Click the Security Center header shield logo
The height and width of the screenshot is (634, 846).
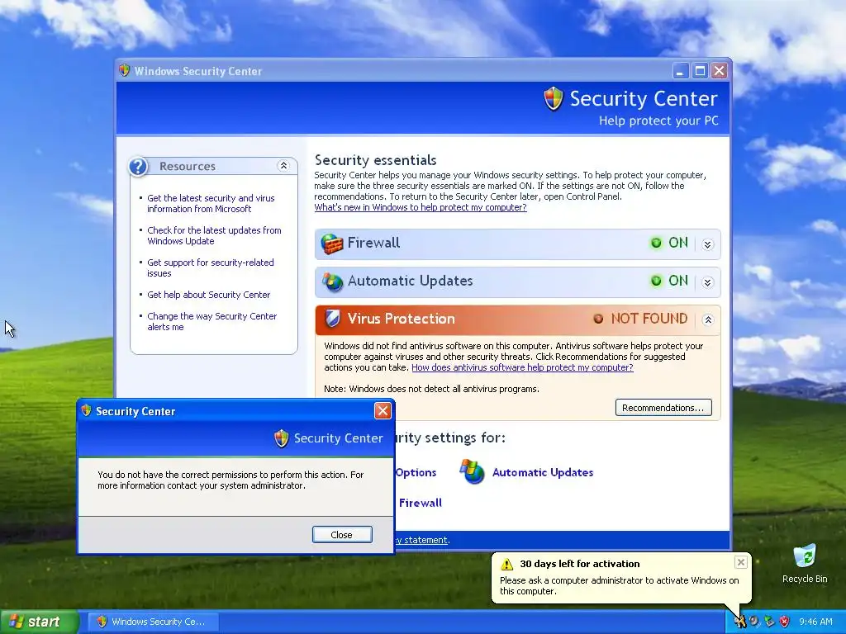(x=553, y=99)
